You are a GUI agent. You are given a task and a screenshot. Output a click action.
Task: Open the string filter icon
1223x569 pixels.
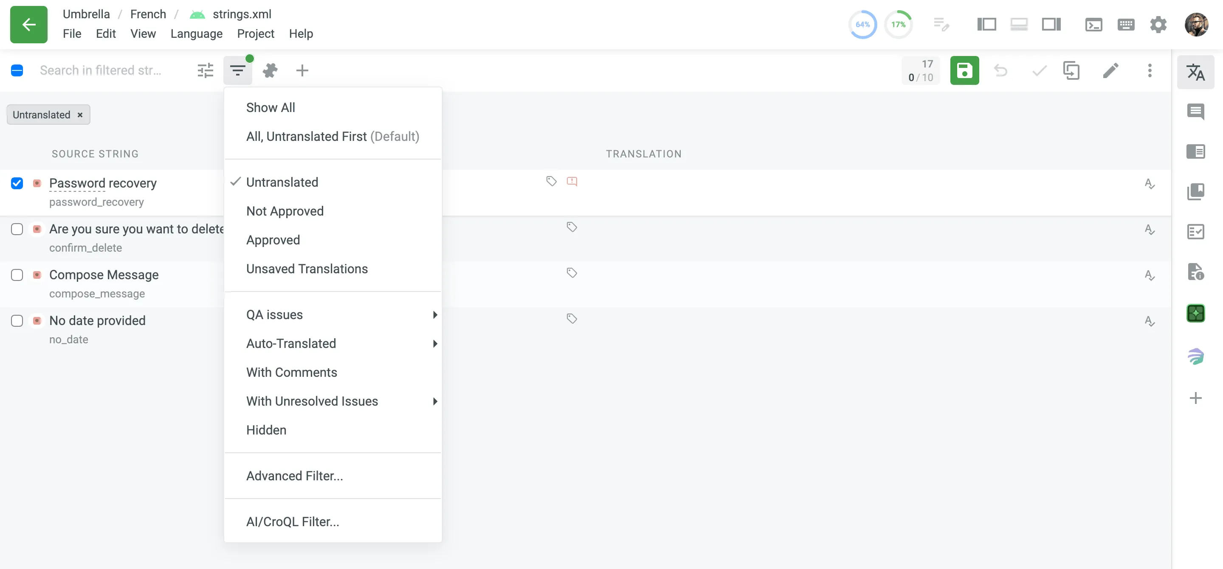pos(237,71)
